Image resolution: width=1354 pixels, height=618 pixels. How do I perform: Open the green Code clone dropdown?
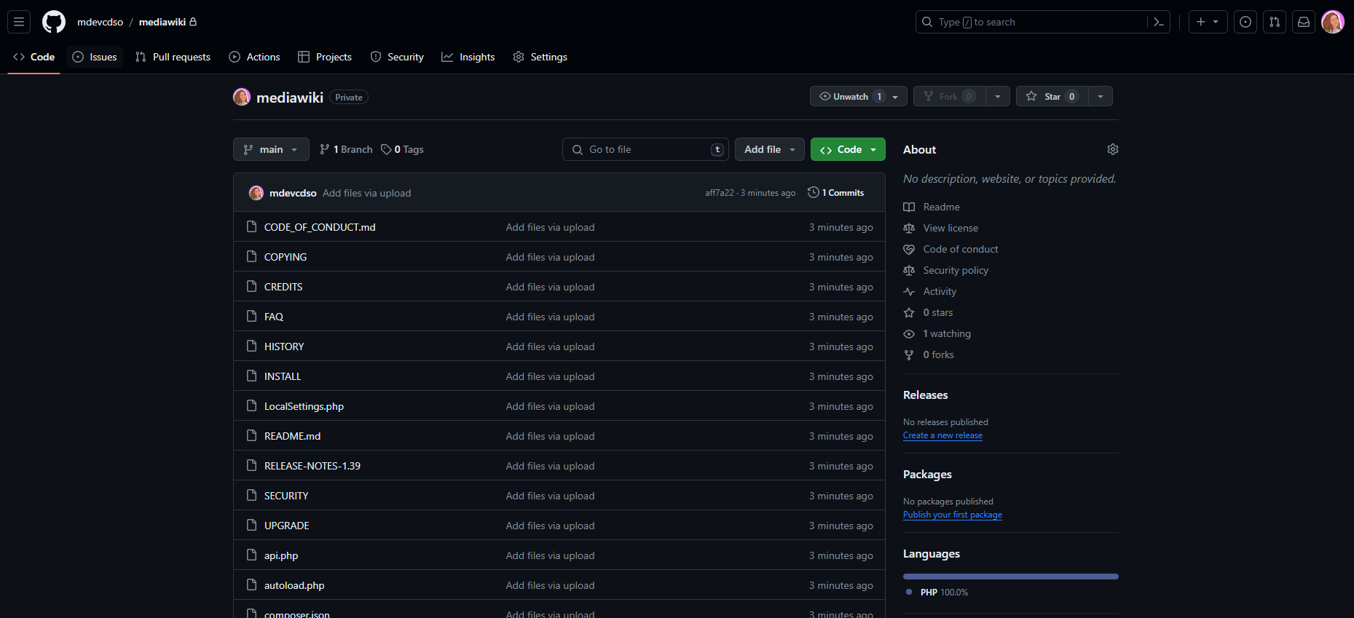pyautogui.click(x=848, y=149)
